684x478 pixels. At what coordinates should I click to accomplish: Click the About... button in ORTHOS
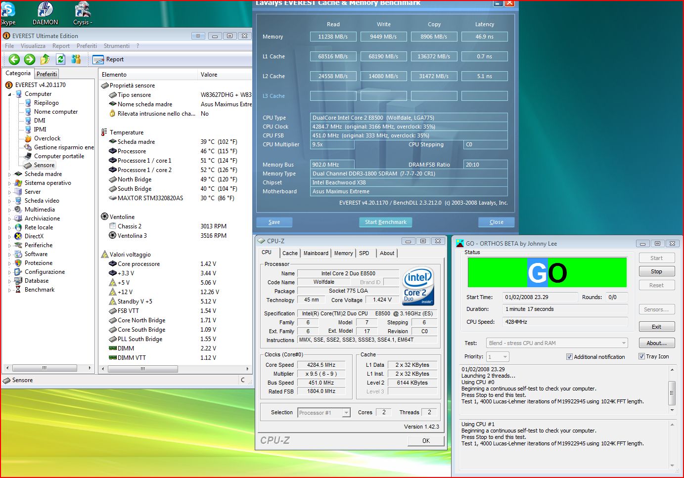[x=657, y=343]
